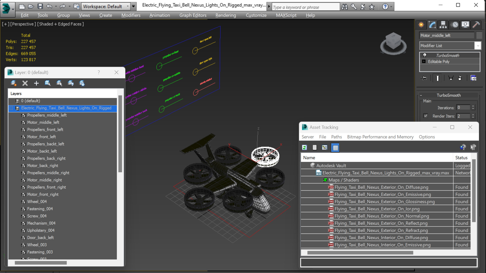Open Paths menu in Asset Tracking

point(336,137)
